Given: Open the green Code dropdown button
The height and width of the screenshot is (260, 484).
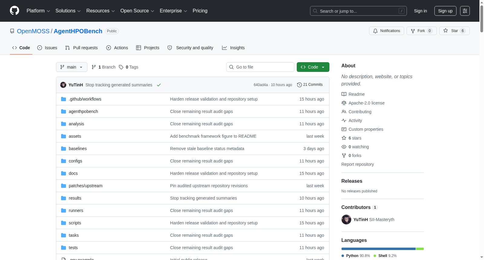Looking at the screenshot, I should pyautogui.click(x=313, y=67).
